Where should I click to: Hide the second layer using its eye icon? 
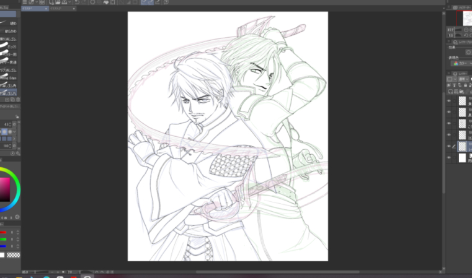pyautogui.click(x=449, y=112)
